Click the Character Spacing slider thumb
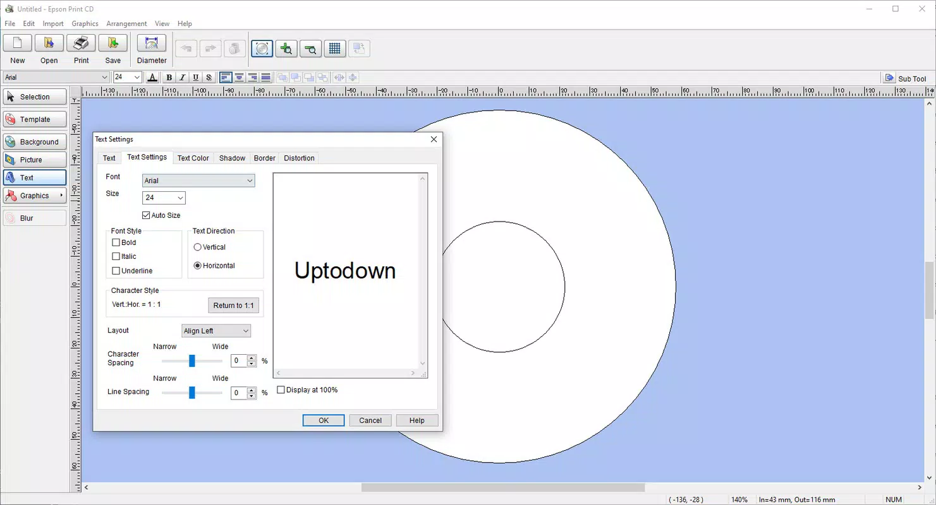The height and width of the screenshot is (505, 936). [192, 360]
